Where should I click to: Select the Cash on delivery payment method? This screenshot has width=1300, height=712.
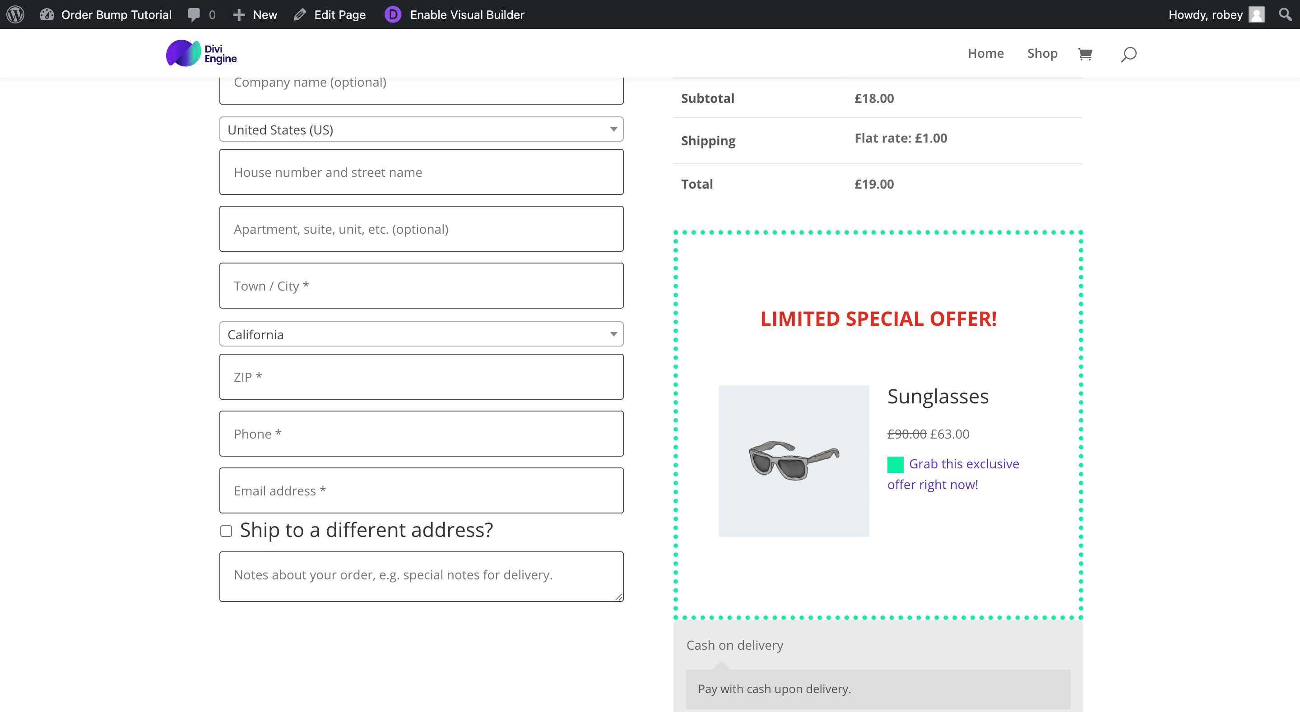click(735, 645)
